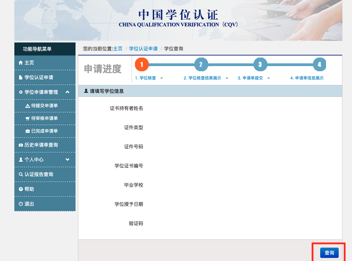The height and width of the screenshot is (261, 352).
Task: Click the gear icon next to 学位申请单管理
Action: [21, 92]
